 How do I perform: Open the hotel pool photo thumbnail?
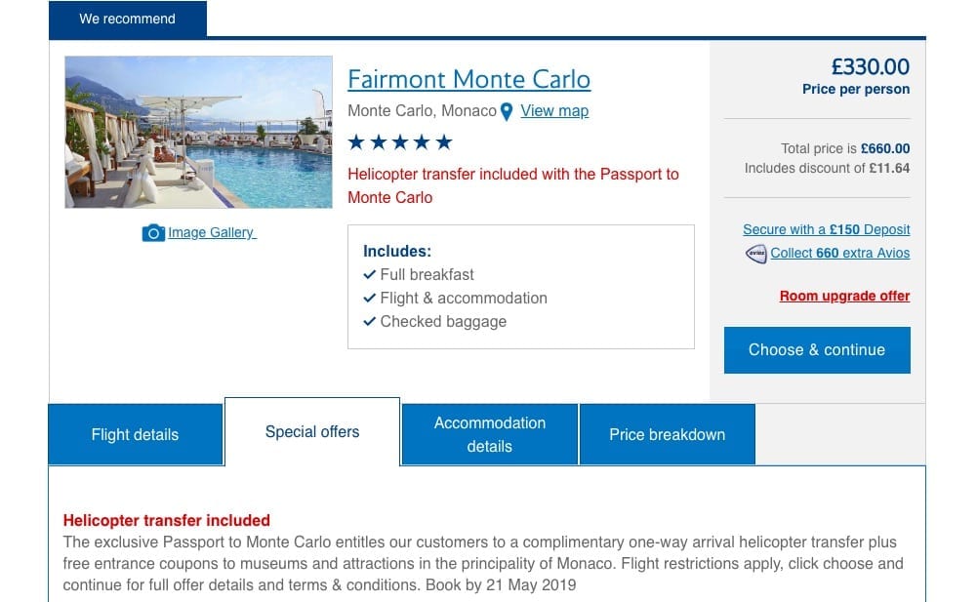tap(198, 132)
